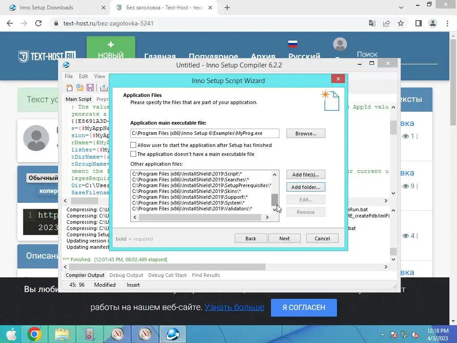Open File Explorer from the taskbar
The image size is (457, 343).
click(x=62, y=334)
